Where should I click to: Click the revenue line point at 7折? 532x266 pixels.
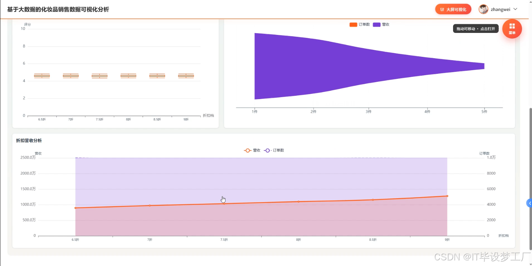[x=150, y=205]
